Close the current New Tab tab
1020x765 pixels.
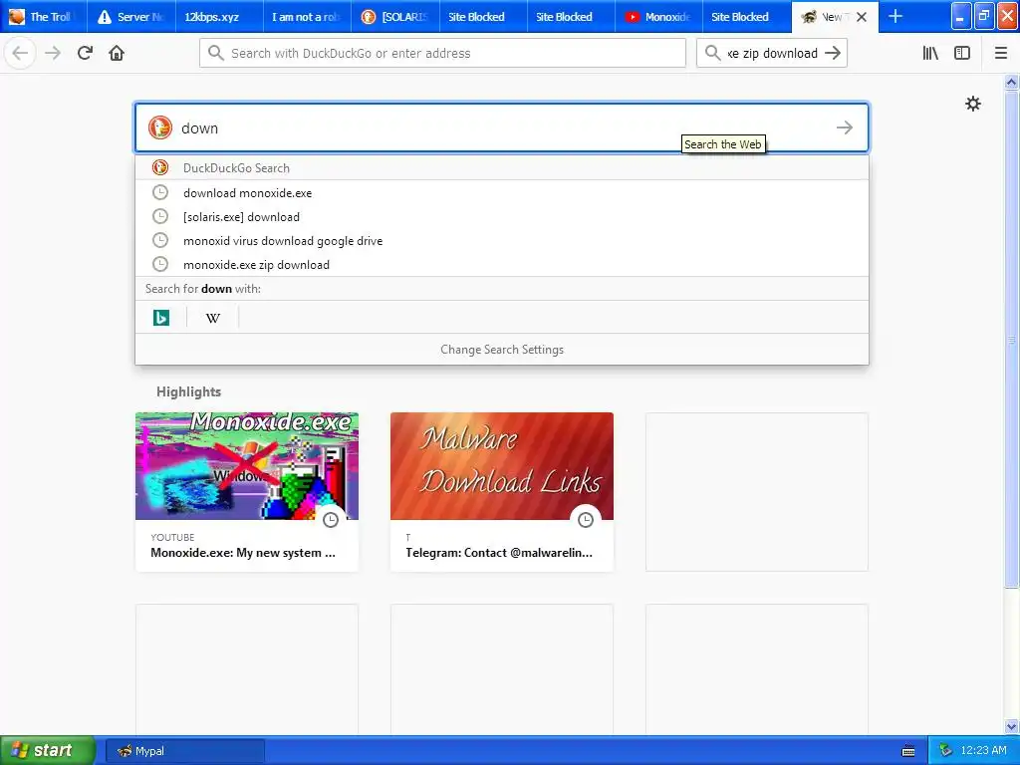point(862,17)
